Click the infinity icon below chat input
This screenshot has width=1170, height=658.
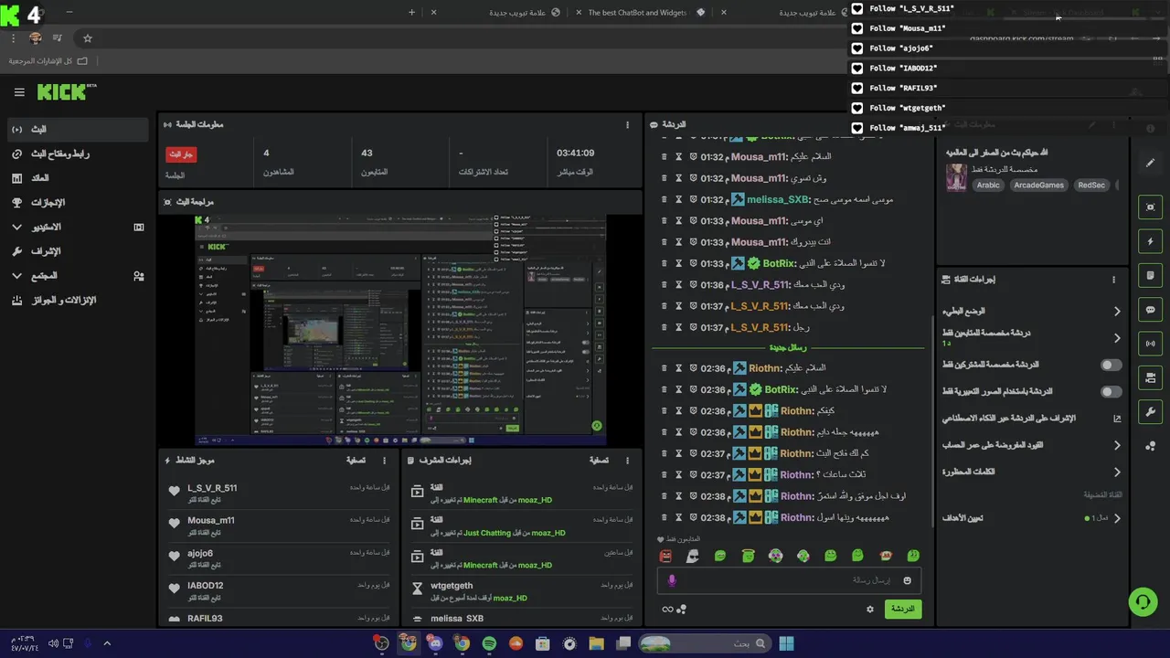point(668,610)
